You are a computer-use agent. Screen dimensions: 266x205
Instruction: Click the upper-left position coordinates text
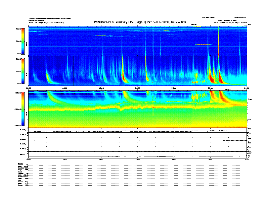(46, 22)
